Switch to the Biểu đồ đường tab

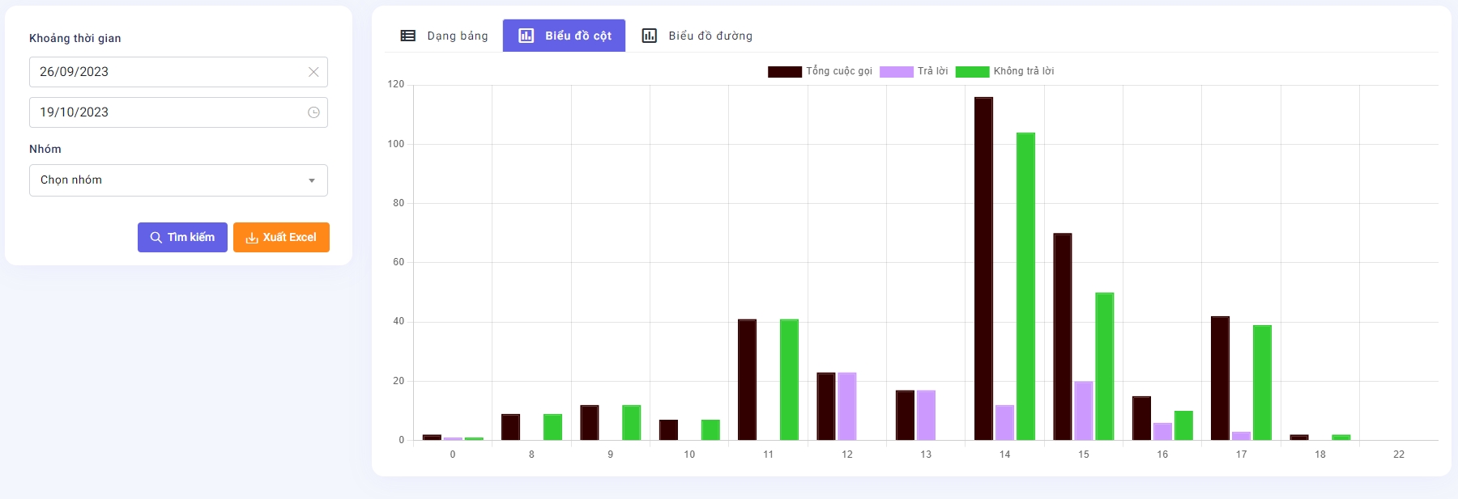click(710, 36)
